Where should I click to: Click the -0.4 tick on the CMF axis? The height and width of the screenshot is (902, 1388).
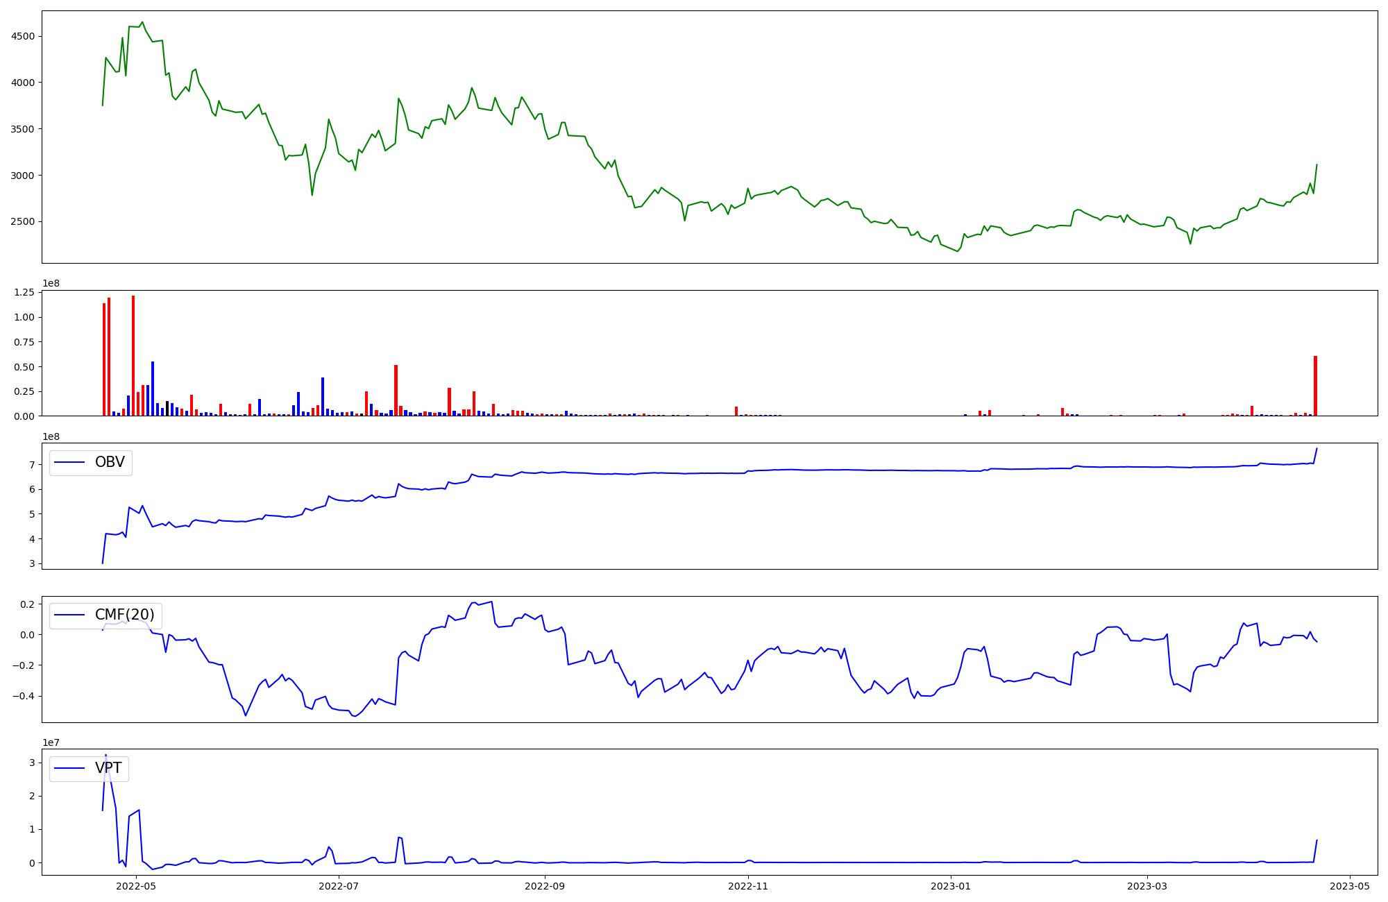click(x=24, y=696)
